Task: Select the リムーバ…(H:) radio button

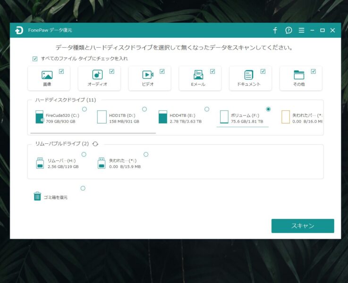Action: click(x=84, y=154)
